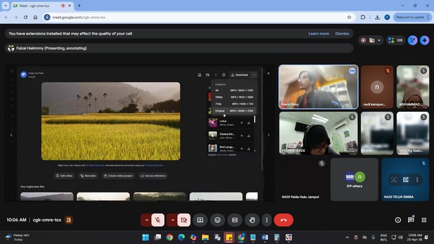The image size is (434, 244).
Task: Dismiss the extensions warning banner
Action: coord(342,33)
